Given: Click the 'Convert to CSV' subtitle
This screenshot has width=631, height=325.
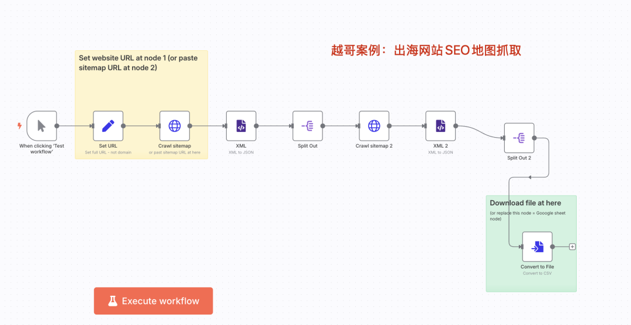Looking at the screenshot, I should tap(538, 274).
